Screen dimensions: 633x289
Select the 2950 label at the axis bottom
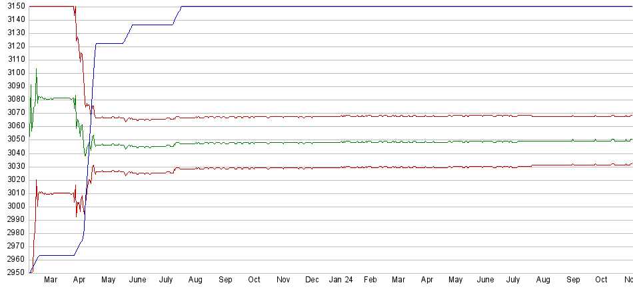(x=13, y=273)
